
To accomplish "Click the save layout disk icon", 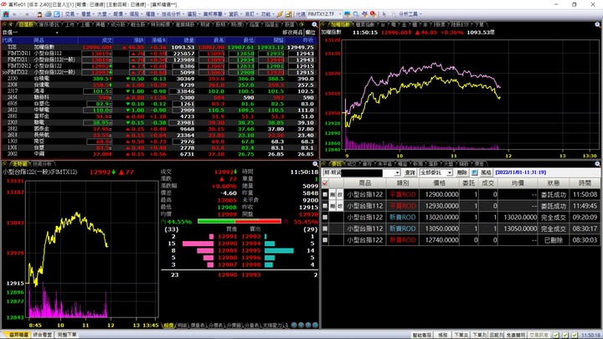I will (x=288, y=14).
